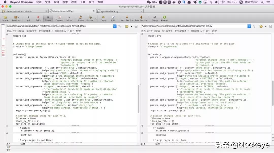Click the Copy toolbar icon
Screen dimensions: 274x153
[x=103, y=19]
